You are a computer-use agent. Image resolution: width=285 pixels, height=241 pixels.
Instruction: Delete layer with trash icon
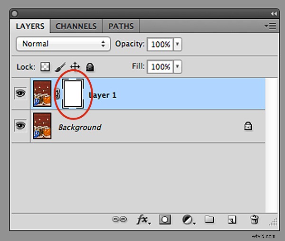click(254, 220)
